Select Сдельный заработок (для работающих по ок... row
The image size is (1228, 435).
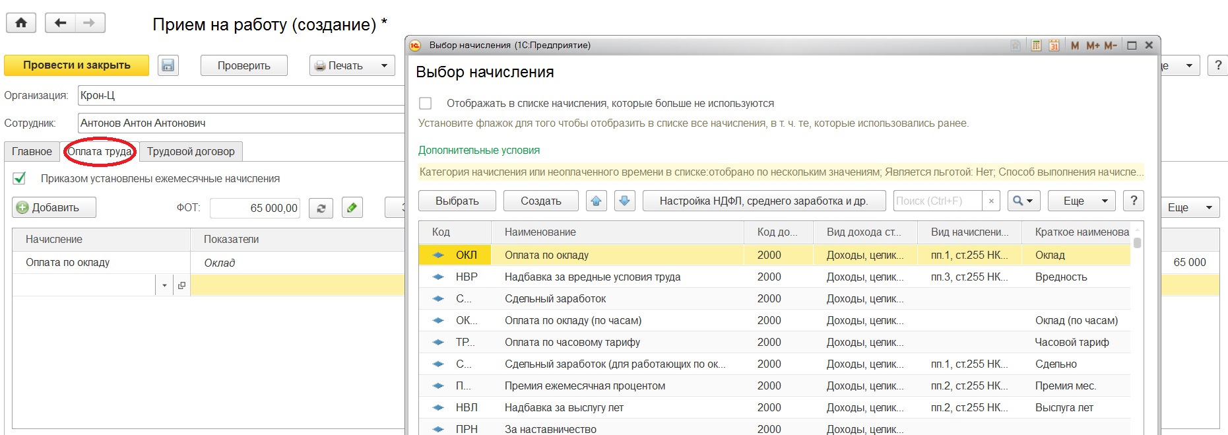coord(775,364)
